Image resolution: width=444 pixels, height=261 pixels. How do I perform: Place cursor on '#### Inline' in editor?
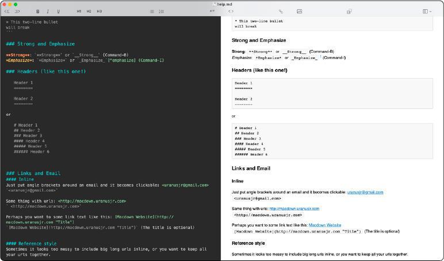(x=20, y=179)
